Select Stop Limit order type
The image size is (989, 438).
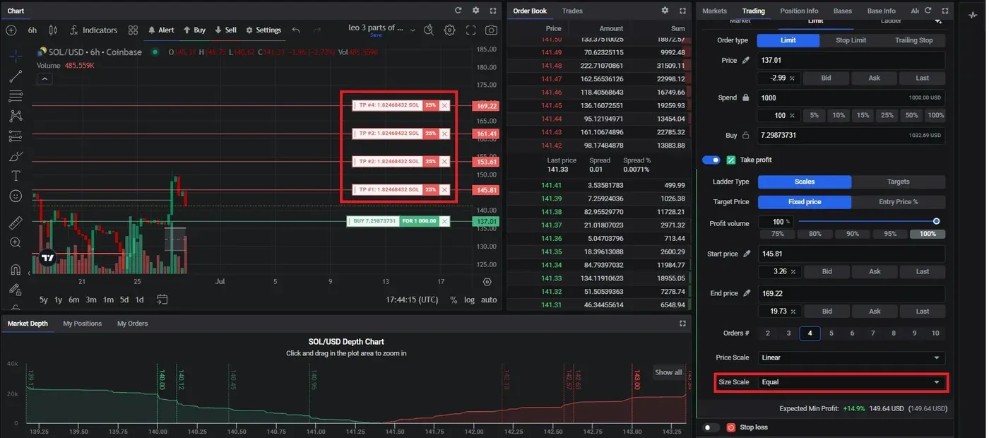851,40
